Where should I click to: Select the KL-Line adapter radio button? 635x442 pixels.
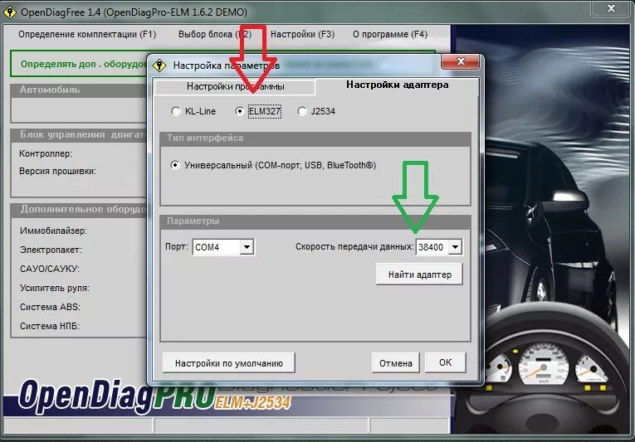pyautogui.click(x=193, y=111)
